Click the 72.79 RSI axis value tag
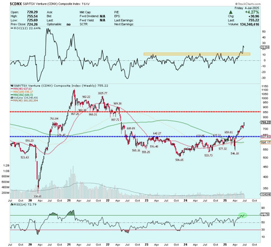This screenshot has height=247, width=271. tap(266, 214)
